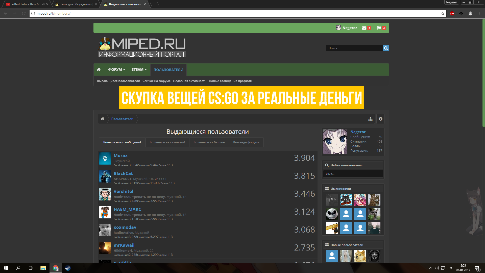Open Сейчас на форуме link
The image size is (485, 273).
point(156,81)
